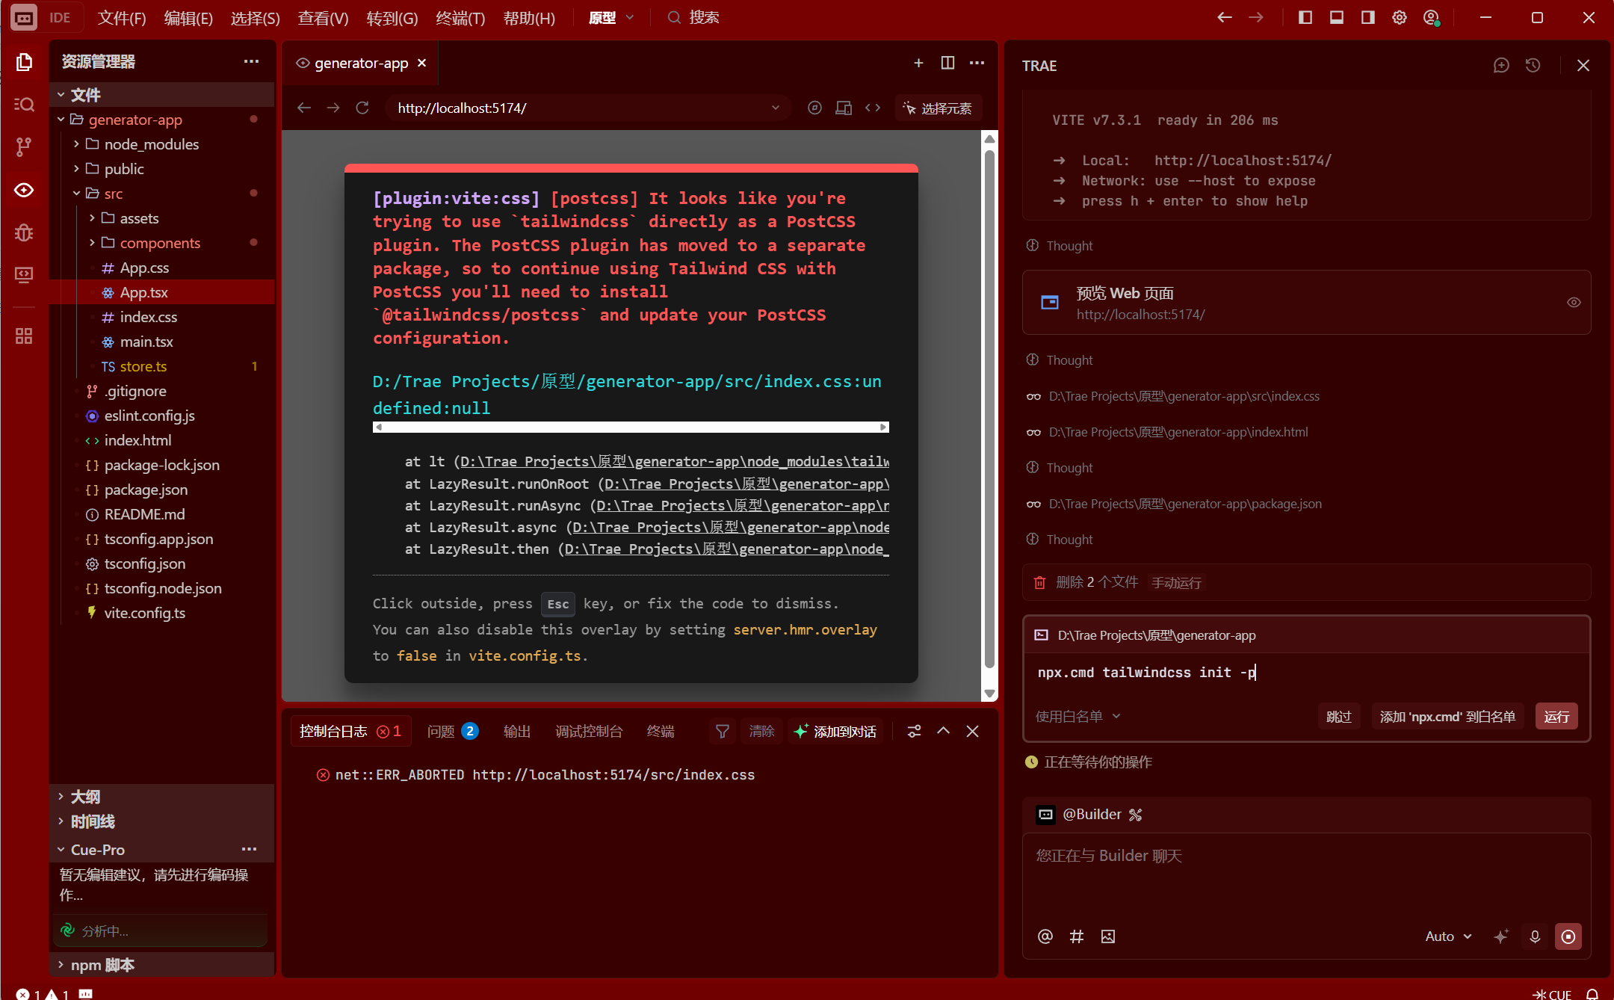Switch to the 问题 tab
Image resolution: width=1614 pixels, height=1000 pixels.
441,732
